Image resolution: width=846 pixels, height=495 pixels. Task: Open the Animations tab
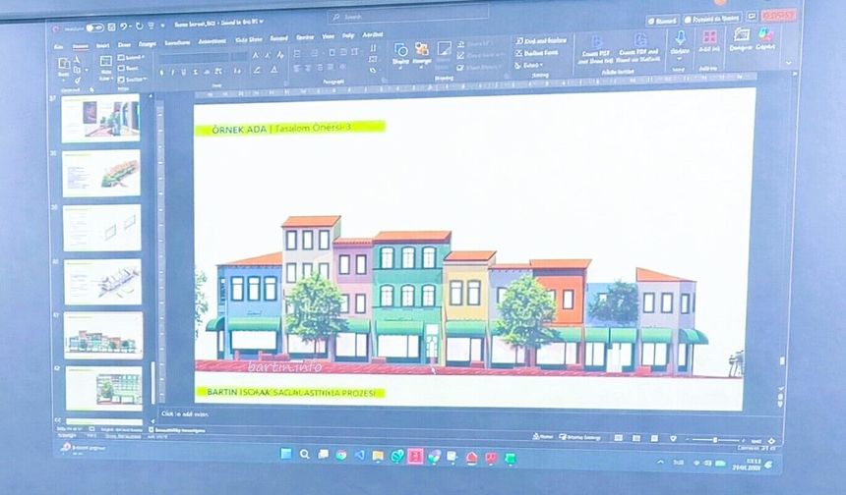[212, 41]
